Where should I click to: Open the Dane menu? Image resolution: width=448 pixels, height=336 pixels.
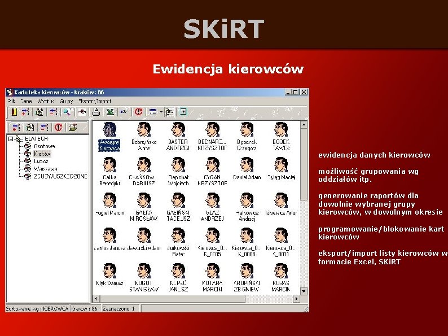point(26,101)
